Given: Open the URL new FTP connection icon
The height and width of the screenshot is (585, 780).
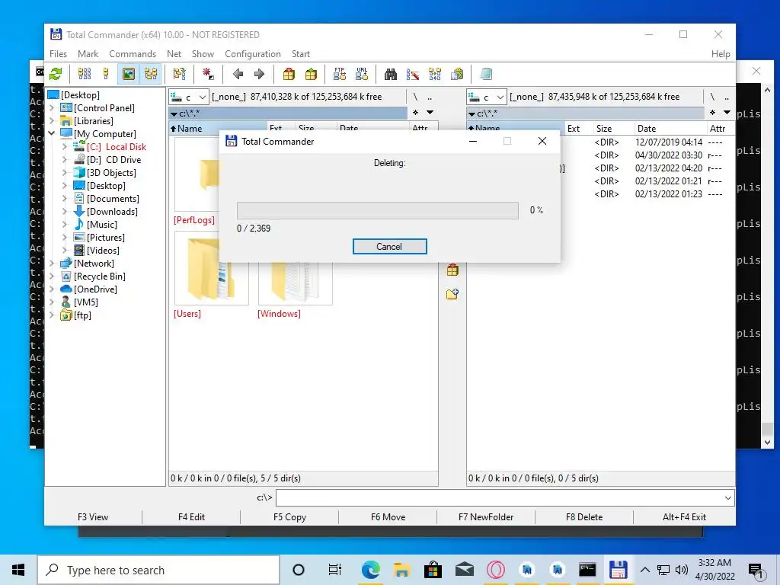Looking at the screenshot, I should pos(362,74).
